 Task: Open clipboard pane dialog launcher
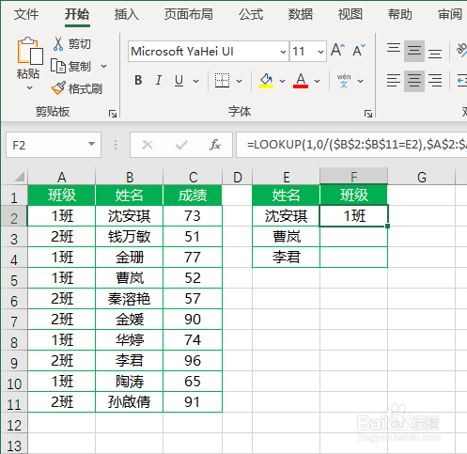click(113, 114)
